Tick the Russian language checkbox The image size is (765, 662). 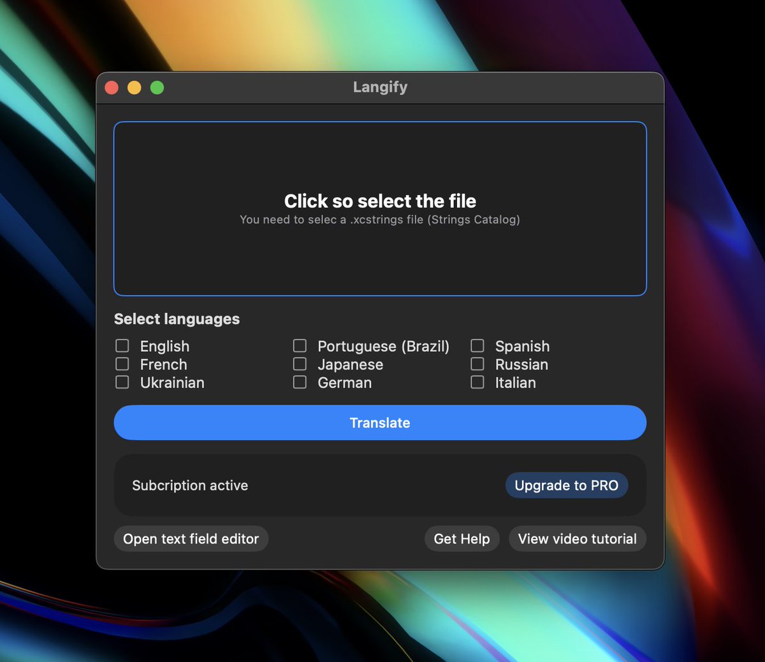tap(477, 364)
